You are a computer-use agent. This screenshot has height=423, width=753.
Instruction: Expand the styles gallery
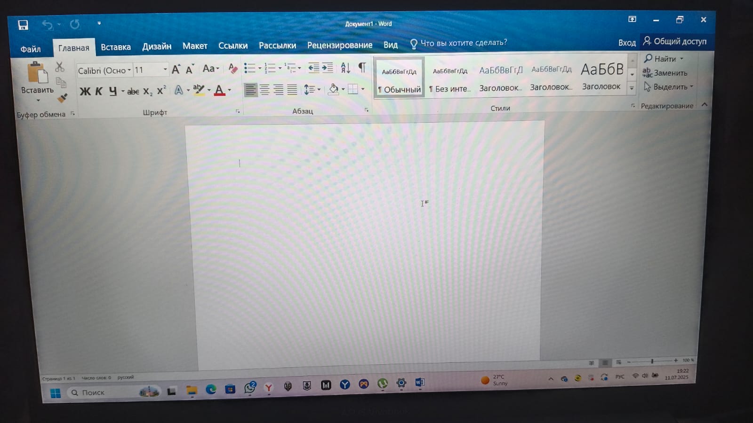pyautogui.click(x=632, y=88)
